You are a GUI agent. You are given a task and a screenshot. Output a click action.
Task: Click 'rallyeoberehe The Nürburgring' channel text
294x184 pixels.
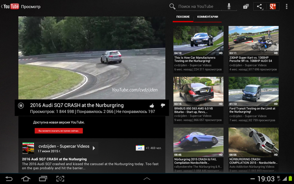(x=198, y=167)
